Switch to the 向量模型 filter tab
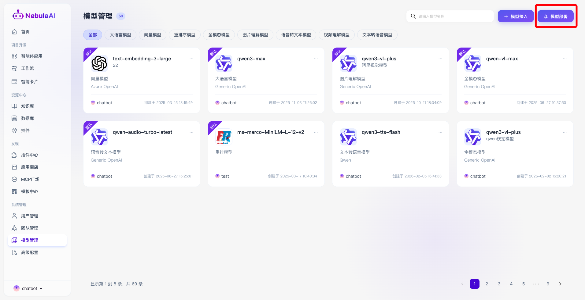The width and height of the screenshot is (585, 300). coord(152,35)
